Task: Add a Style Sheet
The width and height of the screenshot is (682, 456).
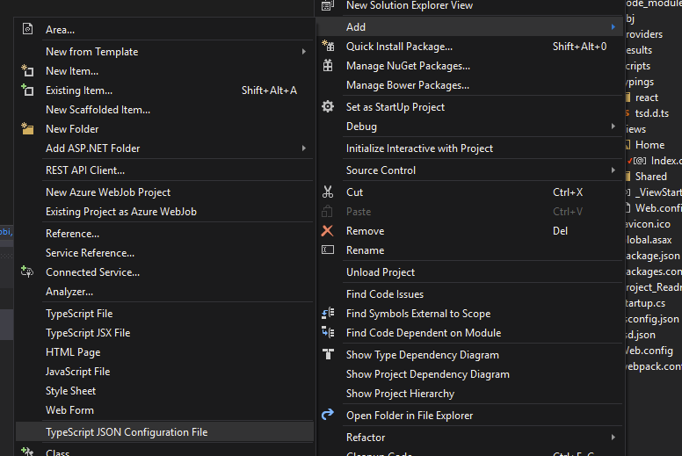Action: [164, 391]
